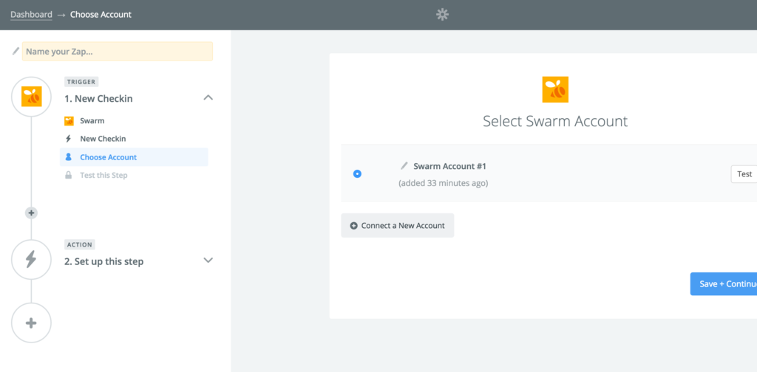Click Connect a New Account button
Image resolution: width=757 pixels, height=372 pixels.
pos(397,226)
